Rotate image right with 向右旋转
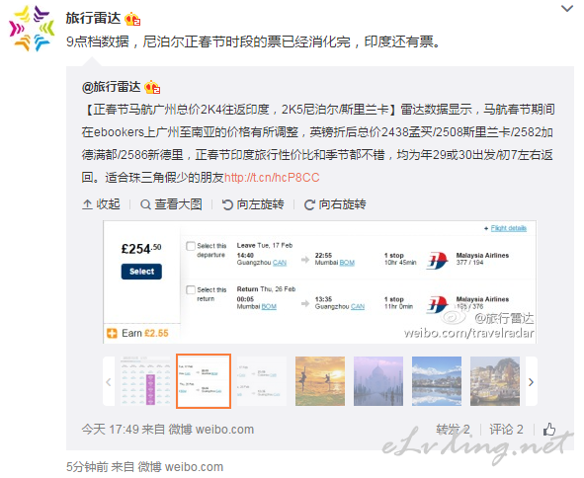 tap(335, 204)
